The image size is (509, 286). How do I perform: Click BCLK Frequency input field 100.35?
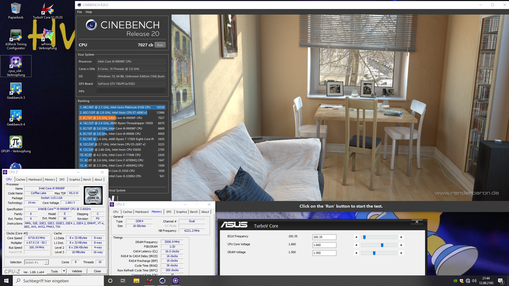[324, 237]
